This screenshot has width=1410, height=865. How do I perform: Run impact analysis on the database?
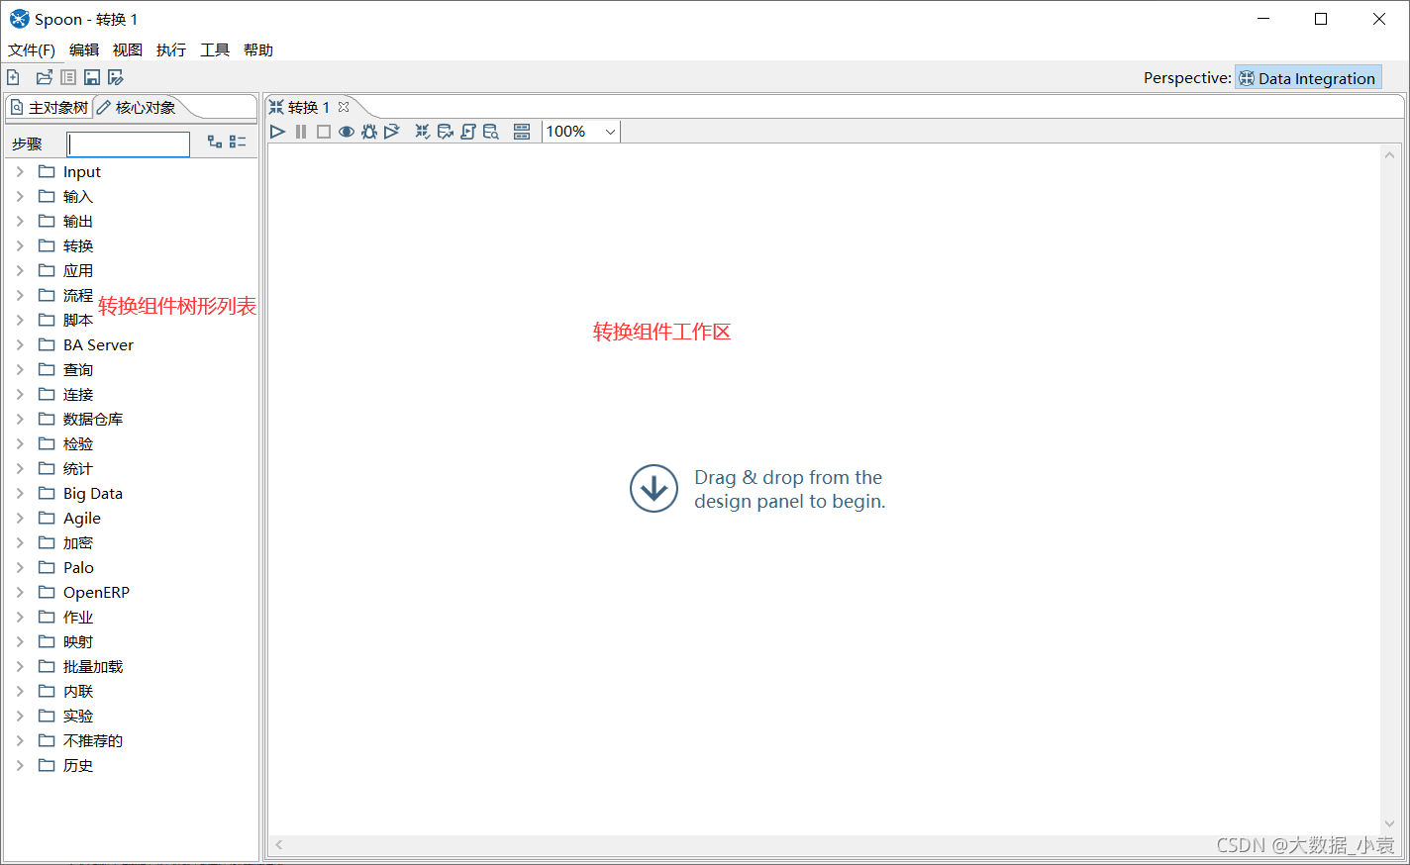coord(446,132)
